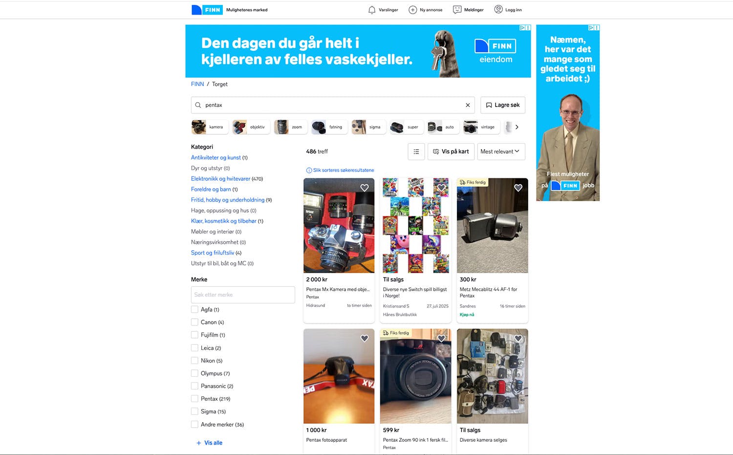Switch results to list view
The width and height of the screenshot is (733, 455).
pos(416,152)
